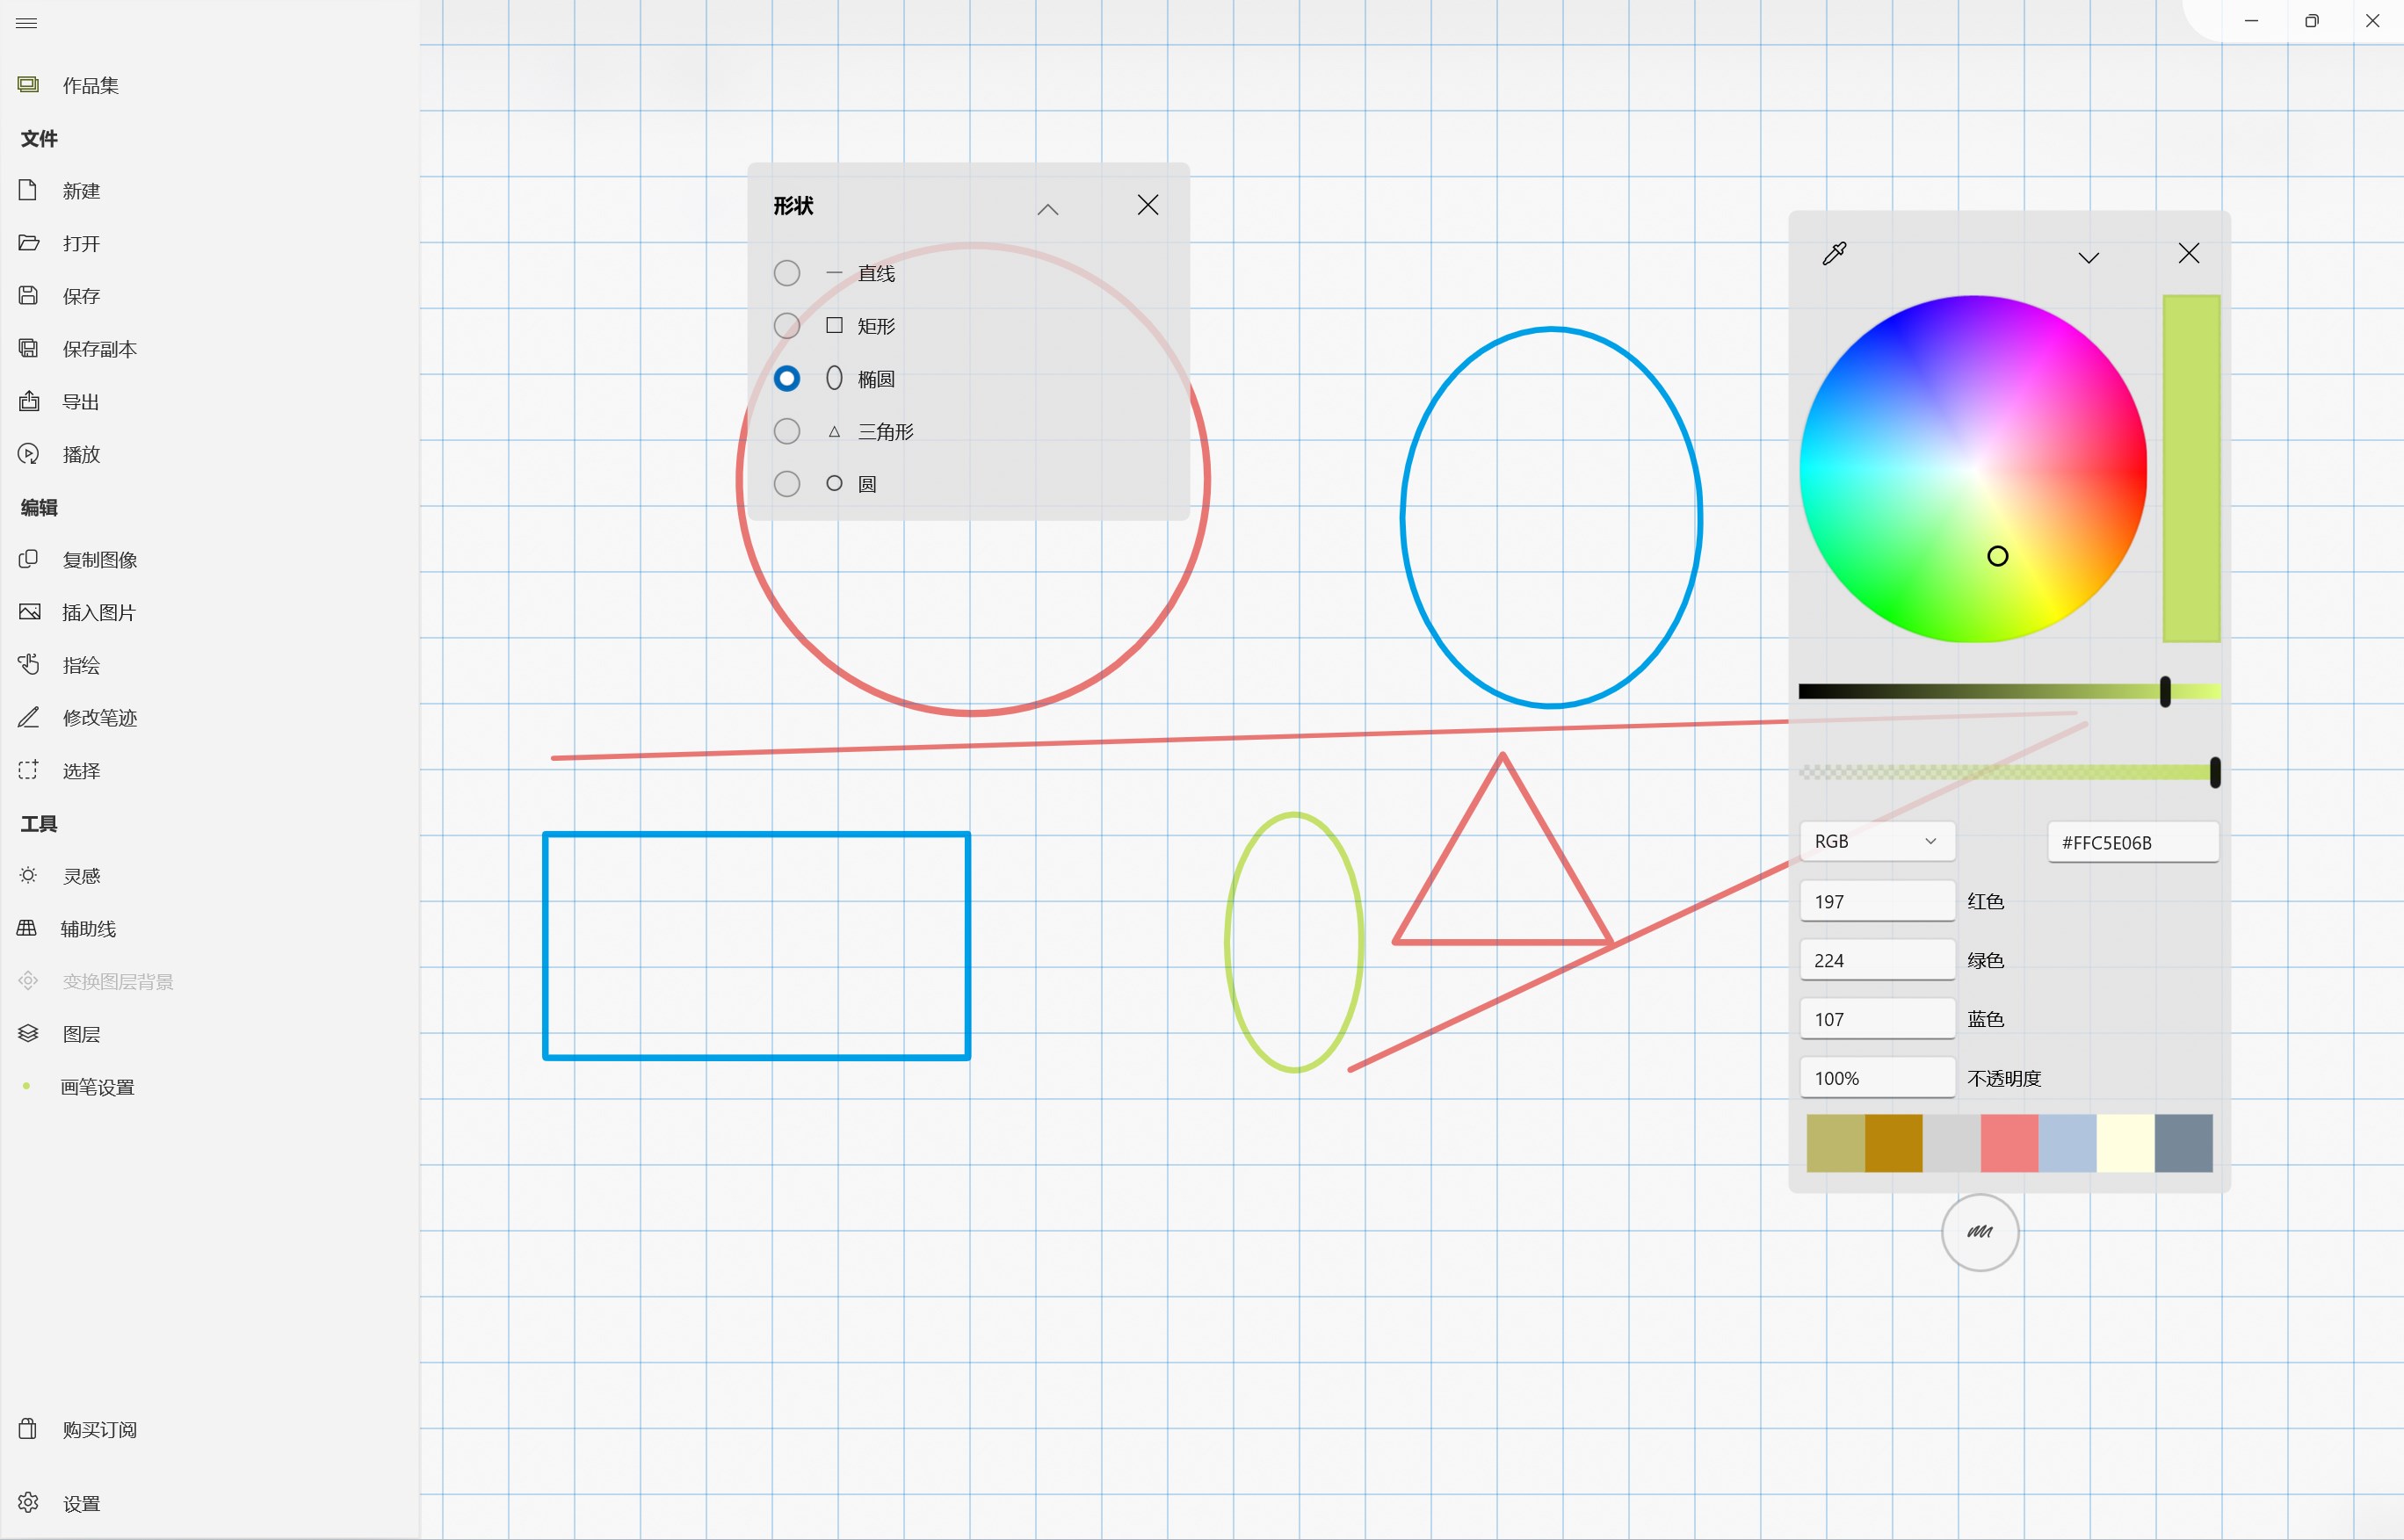2404x1540 pixels.
Task: Click the 绿色 green value field 224
Action: coord(1877,960)
